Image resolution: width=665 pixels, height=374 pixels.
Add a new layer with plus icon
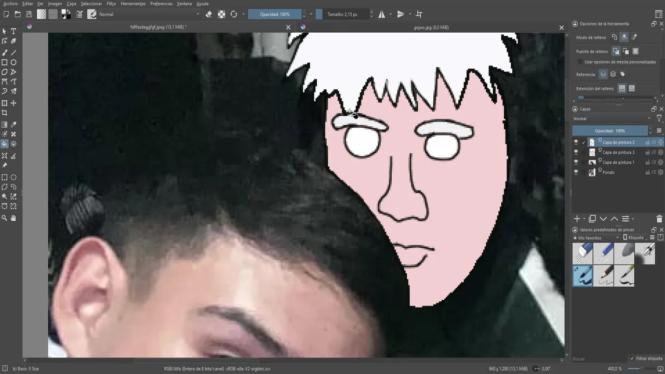pos(577,219)
